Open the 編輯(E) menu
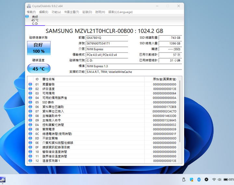The image size is (234, 185). tap(44, 12)
